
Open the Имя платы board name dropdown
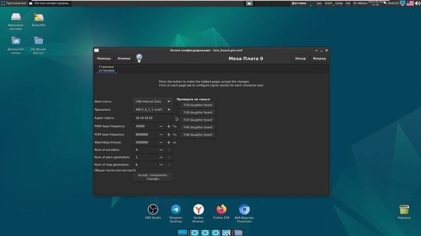coord(152,102)
